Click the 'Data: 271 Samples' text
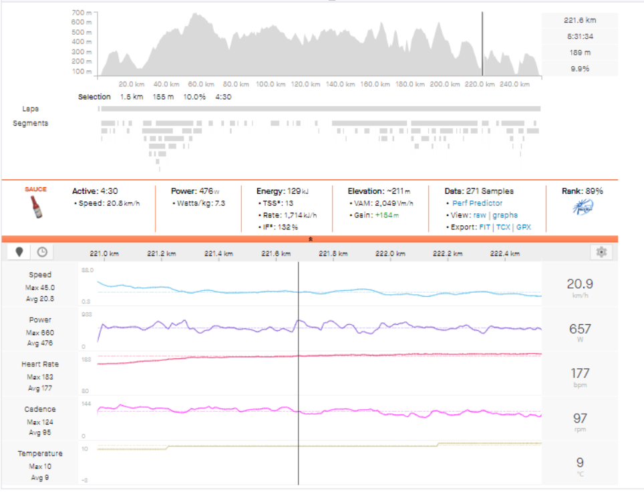The width and height of the screenshot is (644, 492). pos(479,191)
